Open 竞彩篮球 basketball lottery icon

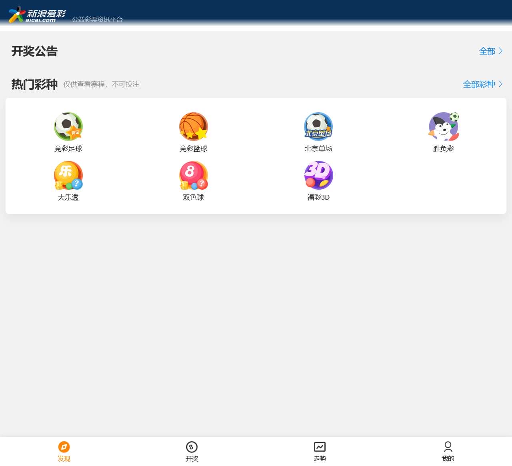(194, 127)
